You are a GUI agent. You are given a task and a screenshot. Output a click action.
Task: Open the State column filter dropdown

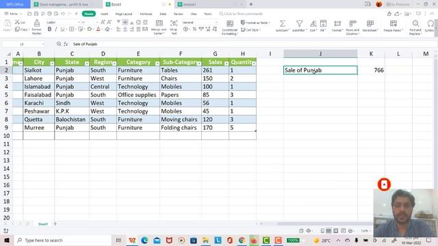(x=87, y=64)
